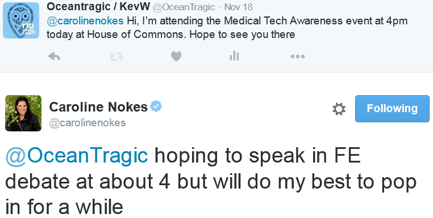Reply to the OceanTragic tweet
The width and height of the screenshot is (433, 218).
coord(54,57)
